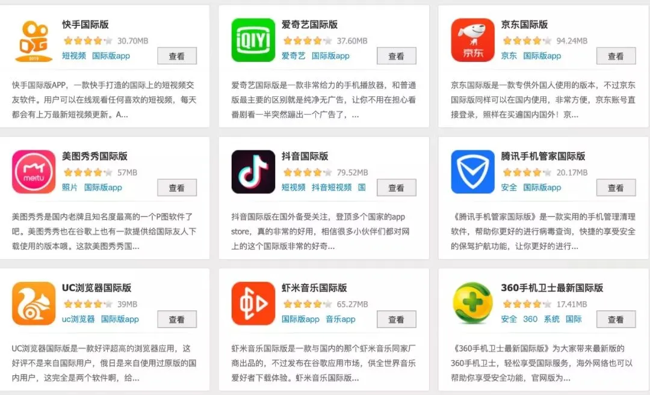Select the uc浏览器 tag link
This screenshot has width=650, height=395.
78,319
